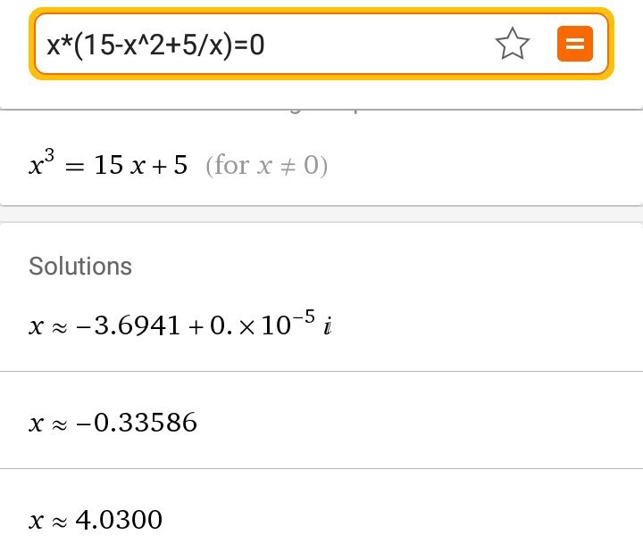Image resolution: width=643 pixels, height=543 pixels.
Task: Click the x variable in the 4.0300 solution
Action: point(36,520)
